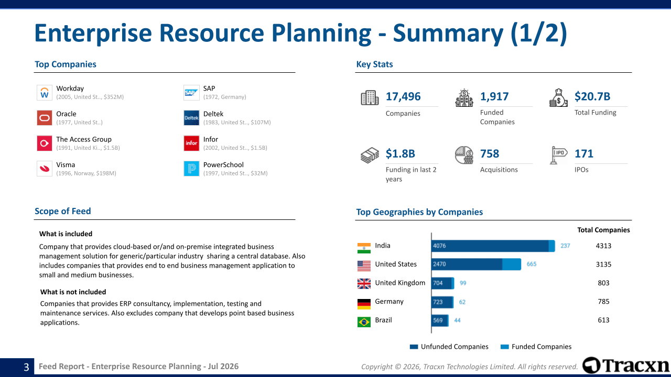Click the Workday company logo
Viewport: 671px width, 377px height.
coord(45,93)
